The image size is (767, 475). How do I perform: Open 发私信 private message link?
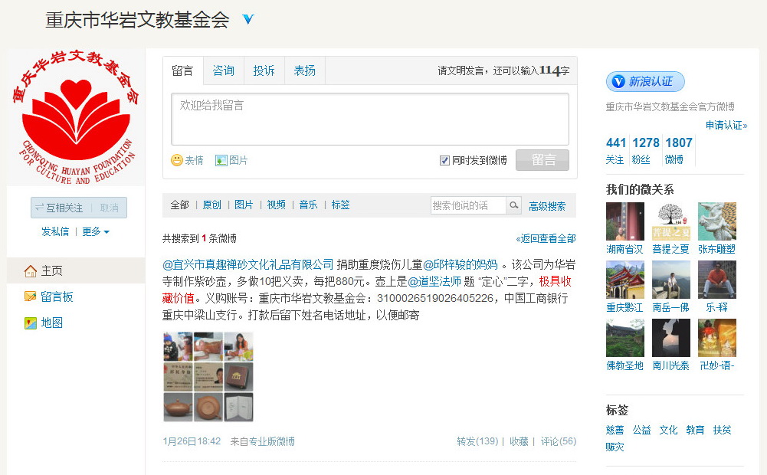[55, 231]
